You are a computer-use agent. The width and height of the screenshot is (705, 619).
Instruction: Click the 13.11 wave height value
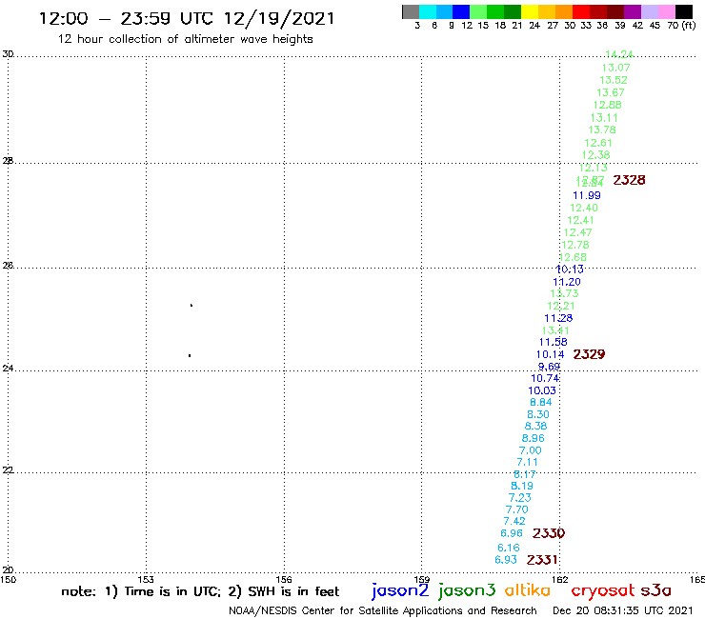(604, 118)
